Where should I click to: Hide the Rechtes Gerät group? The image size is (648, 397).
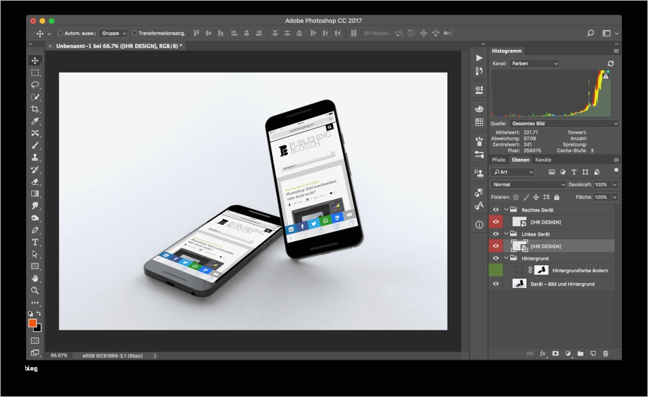coord(495,210)
